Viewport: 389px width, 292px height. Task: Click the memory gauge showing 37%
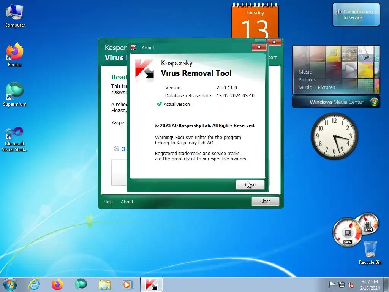368,224
